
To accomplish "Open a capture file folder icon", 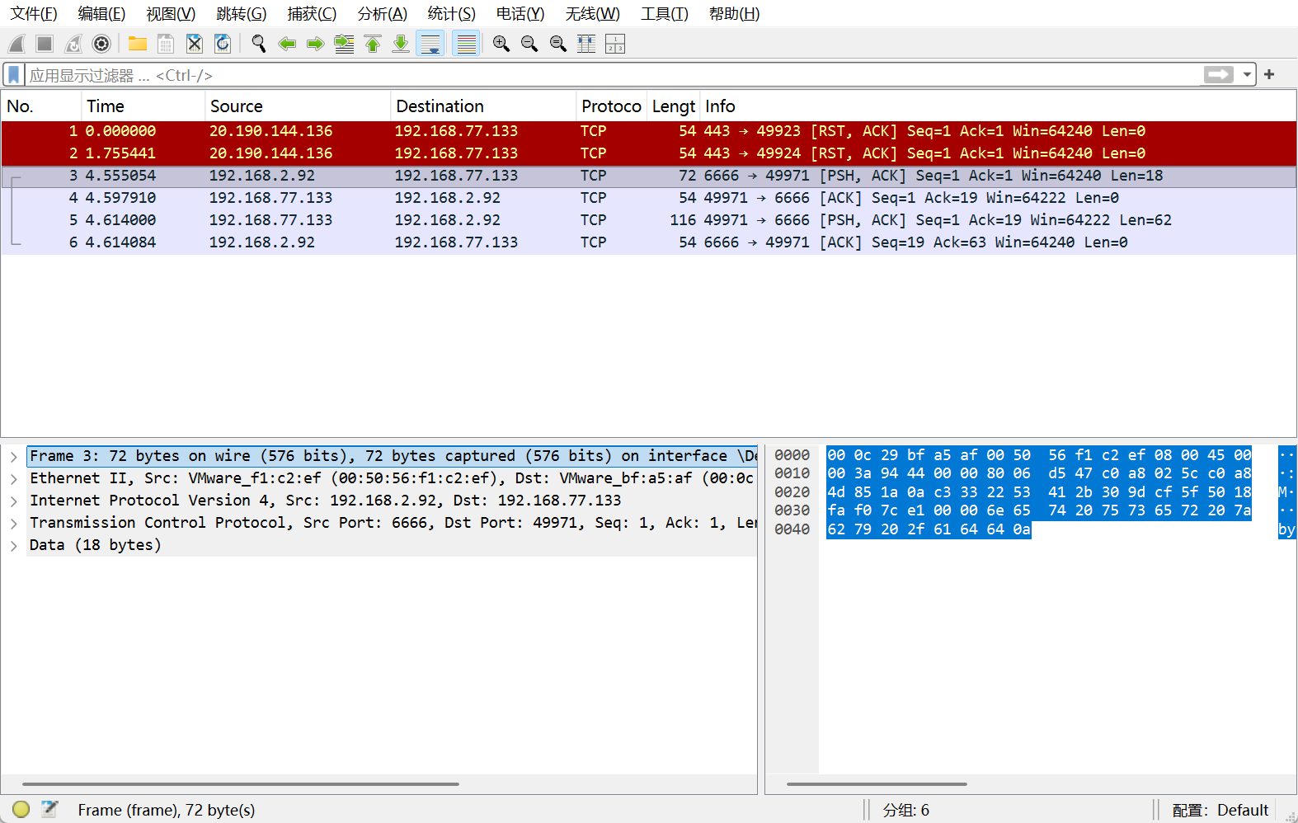I will [x=138, y=44].
